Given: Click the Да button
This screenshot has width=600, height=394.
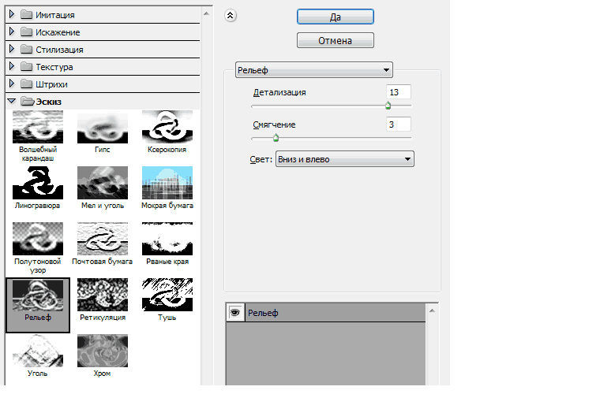Looking at the screenshot, I should (335, 17).
